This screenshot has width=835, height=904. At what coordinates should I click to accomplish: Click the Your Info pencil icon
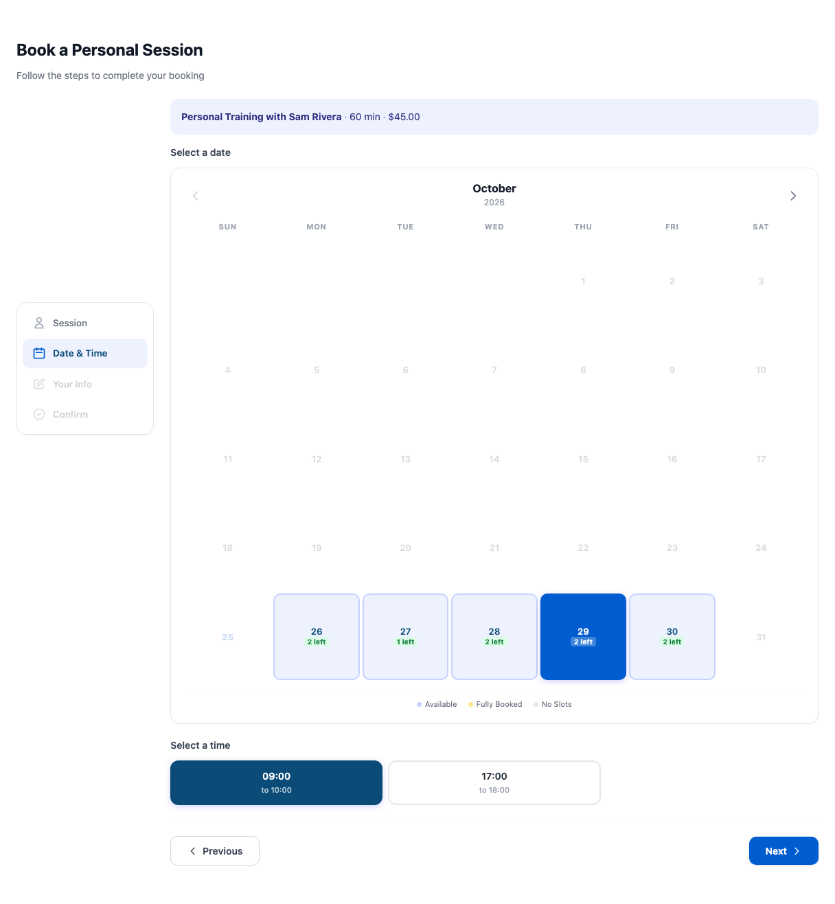tap(39, 384)
